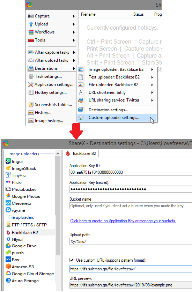The image size is (192, 292).
Task: Select Google Cloud Storage in the list
Action: pyautogui.click(x=33, y=274)
